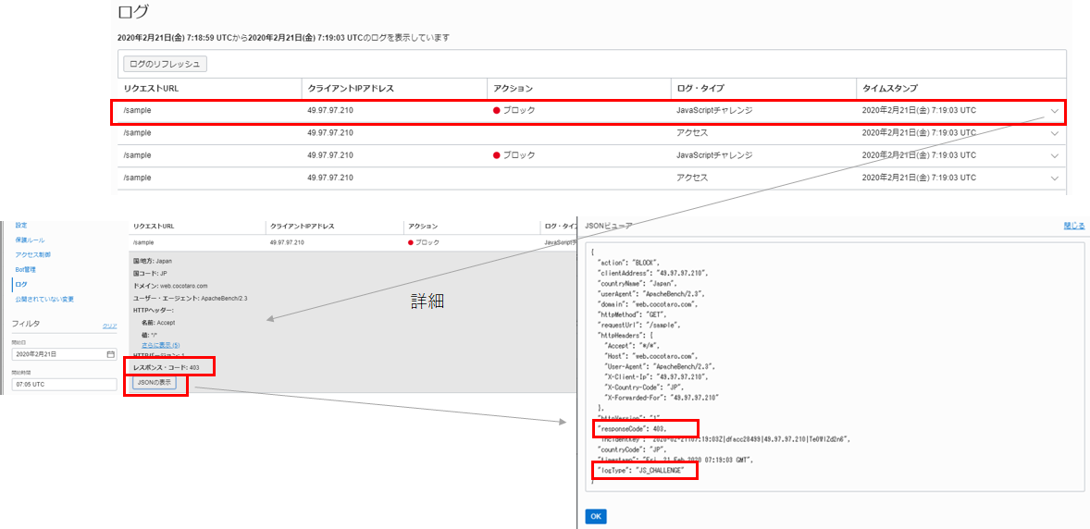Click the "logType": "JS_CHALLENGE" JSON line
Viewport: 1090px width, 529px height.
[x=641, y=471]
